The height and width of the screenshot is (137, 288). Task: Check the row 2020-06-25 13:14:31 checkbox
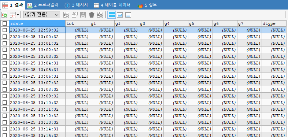coord(5,129)
